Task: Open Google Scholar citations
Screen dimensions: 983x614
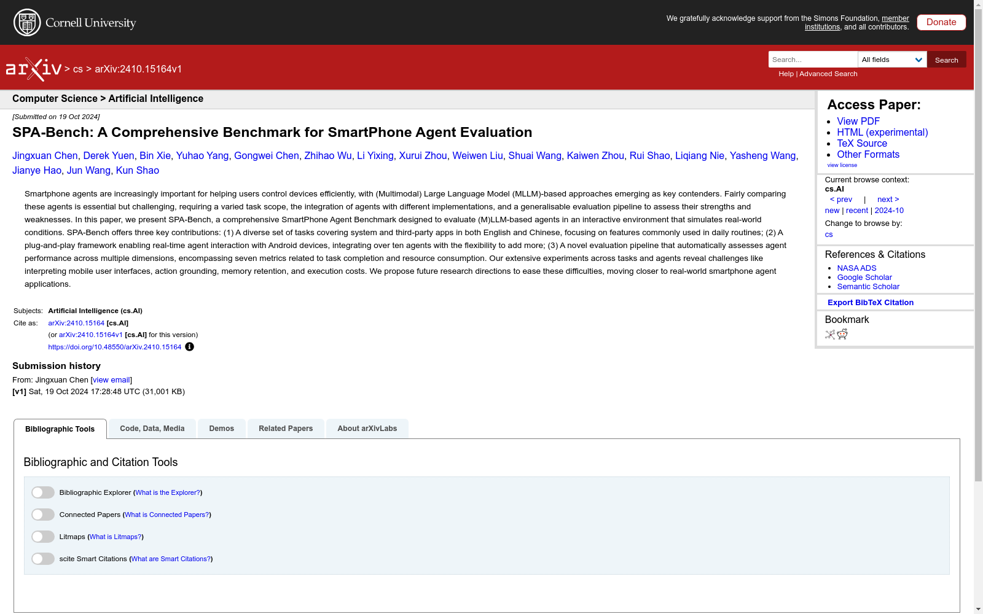Action: [x=864, y=278]
